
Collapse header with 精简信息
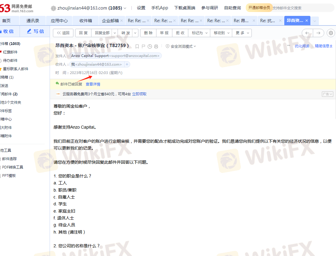point(324,46)
